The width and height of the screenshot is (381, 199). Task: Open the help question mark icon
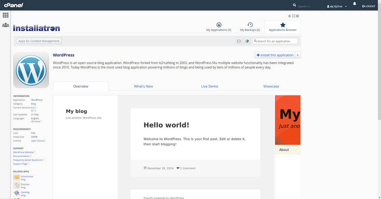297,16
